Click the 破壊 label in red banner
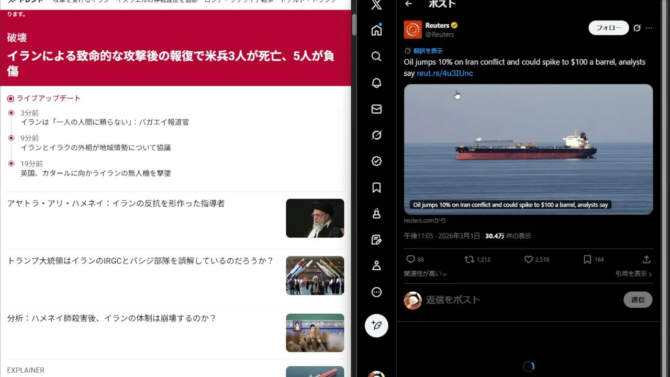670x377 pixels. pos(17,38)
